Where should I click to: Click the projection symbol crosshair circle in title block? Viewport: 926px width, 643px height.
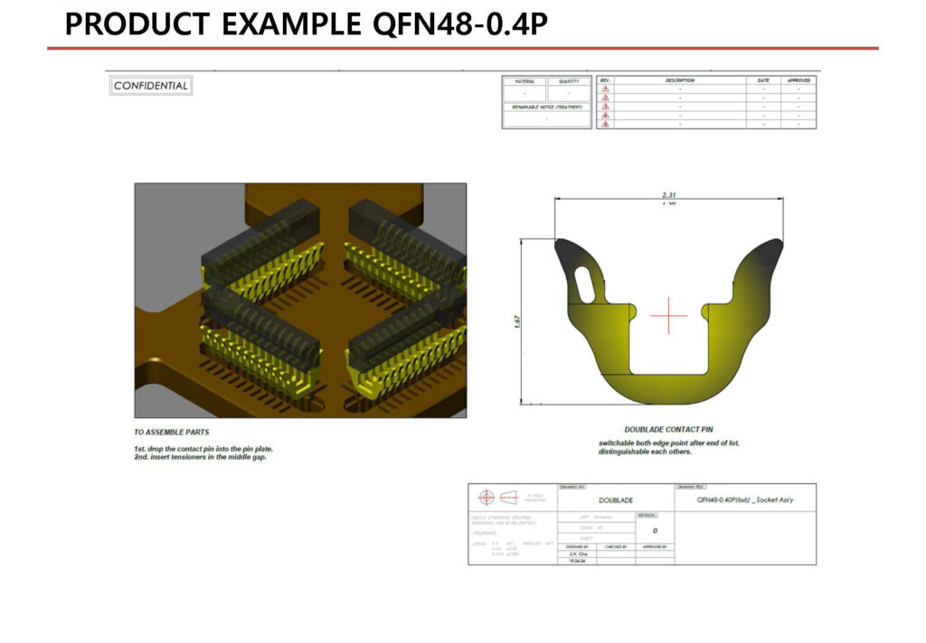click(x=486, y=498)
